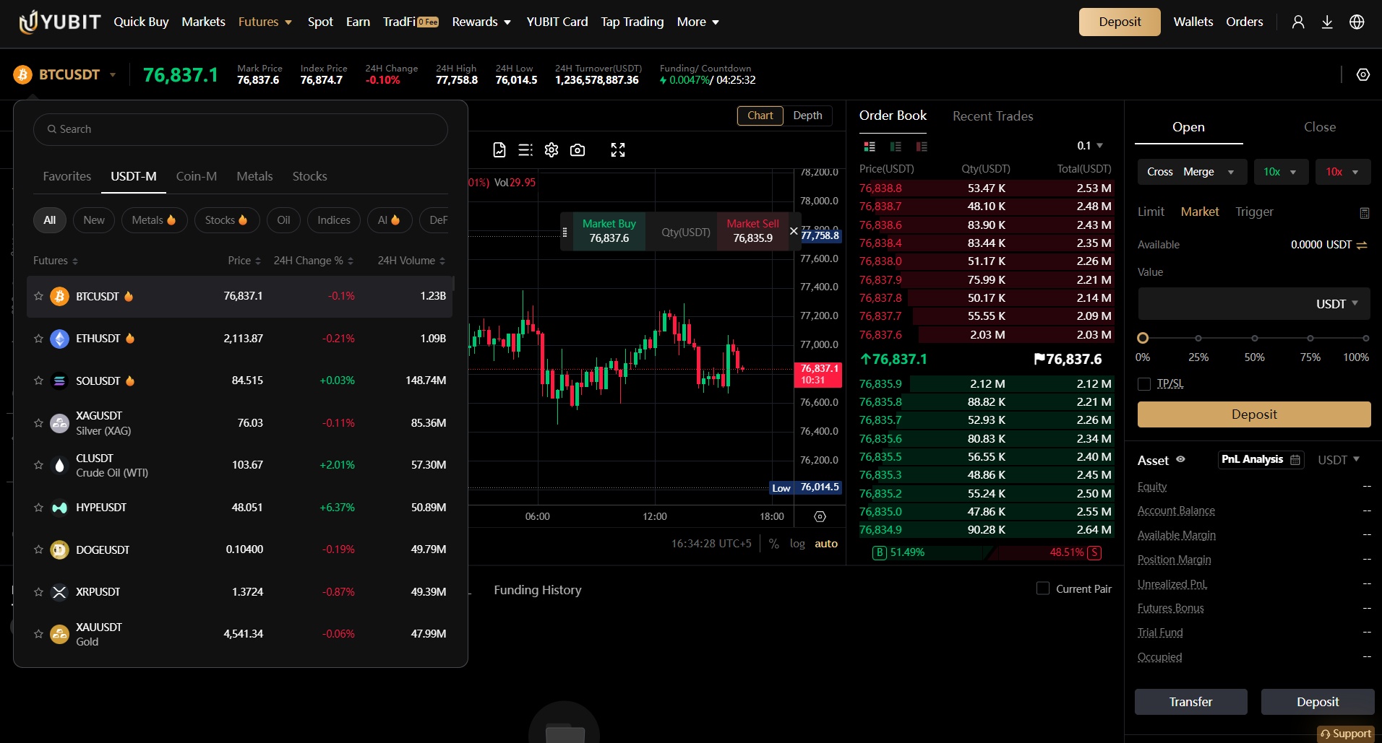
Task: Click the YUBIT logo
Action: tap(59, 22)
